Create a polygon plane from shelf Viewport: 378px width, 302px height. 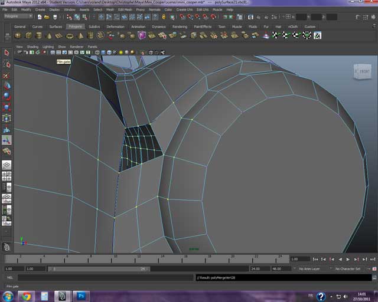coord(59,35)
